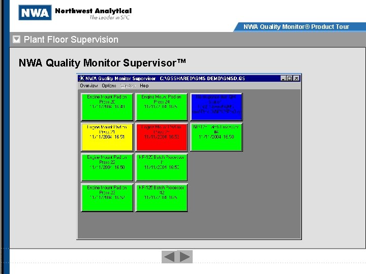Open the Options menu
This screenshot has width=366, height=274.
pyautogui.click(x=109, y=86)
